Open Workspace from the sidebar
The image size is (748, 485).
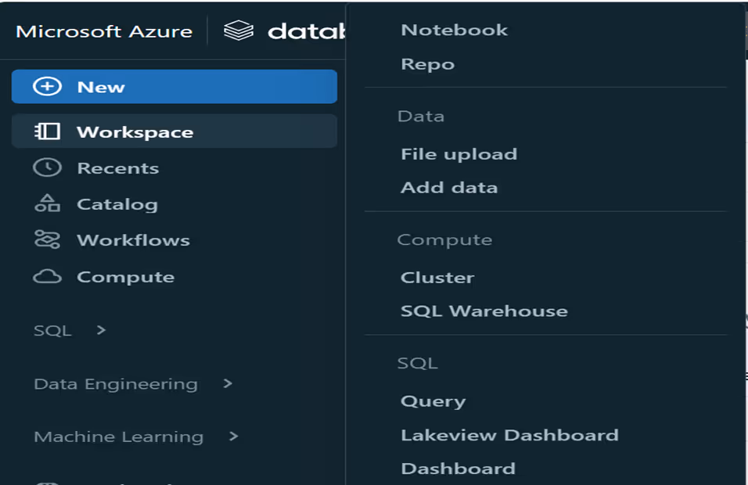pyautogui.click(x=174, y=131)
